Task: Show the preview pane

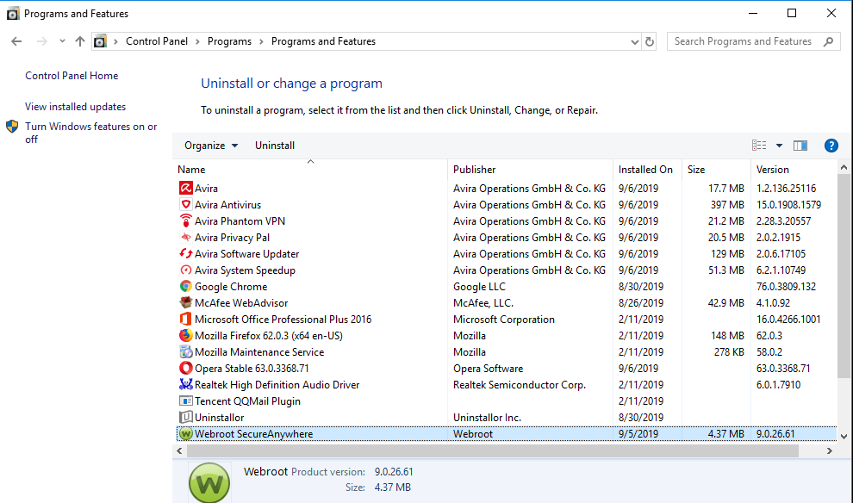Action: pyautogui.click(x=800, y=146)
